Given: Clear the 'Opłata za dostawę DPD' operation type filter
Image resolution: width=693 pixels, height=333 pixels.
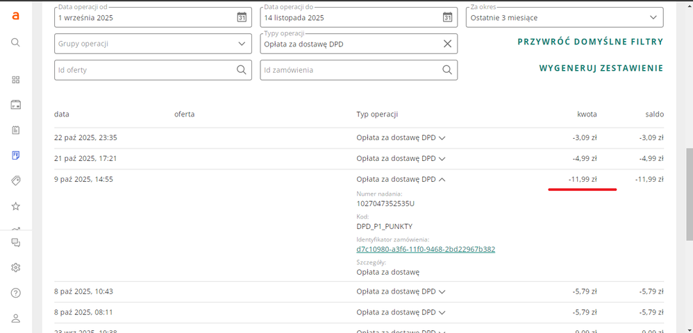Looking at the screenshot, I should click(448, 44).
